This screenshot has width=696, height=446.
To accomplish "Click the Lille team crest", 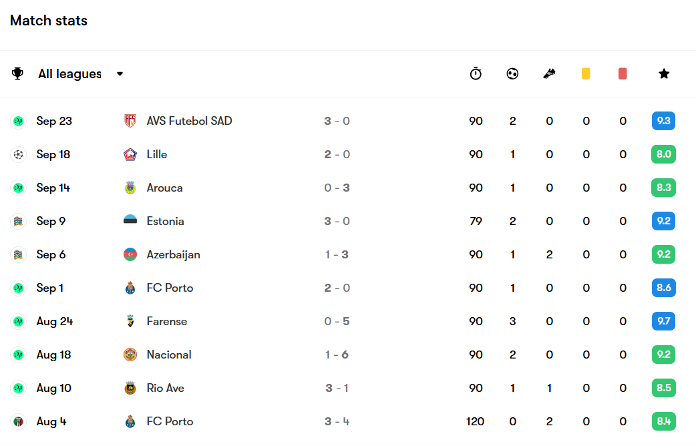I will click(x=130, y=154).
